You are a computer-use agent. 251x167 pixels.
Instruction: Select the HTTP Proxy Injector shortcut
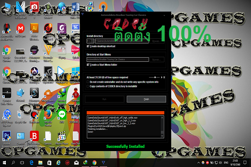pyautogui.click(x=7, y=118)
